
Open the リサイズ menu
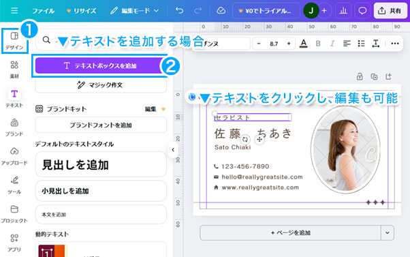point(82,11)
